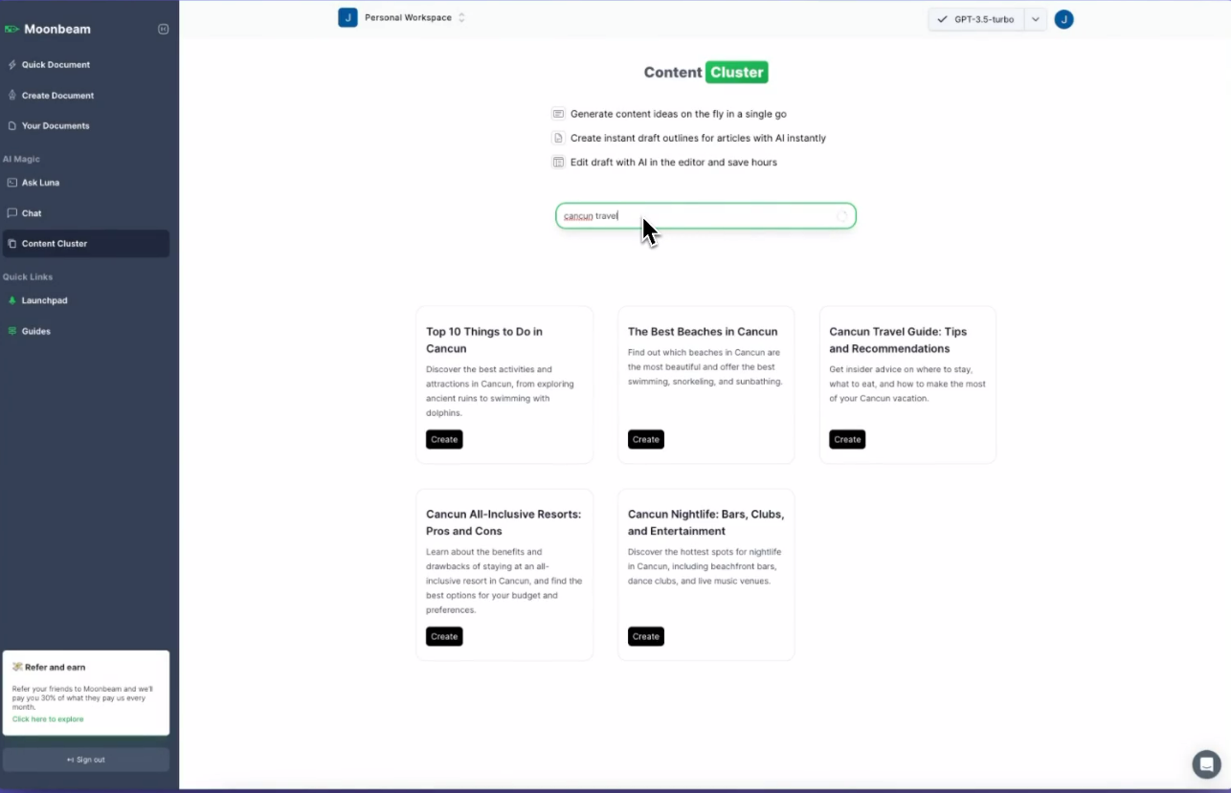Click the 'Quick Links' section label
The width and height of the screenshot is (1231, 793).
(28, 277)
